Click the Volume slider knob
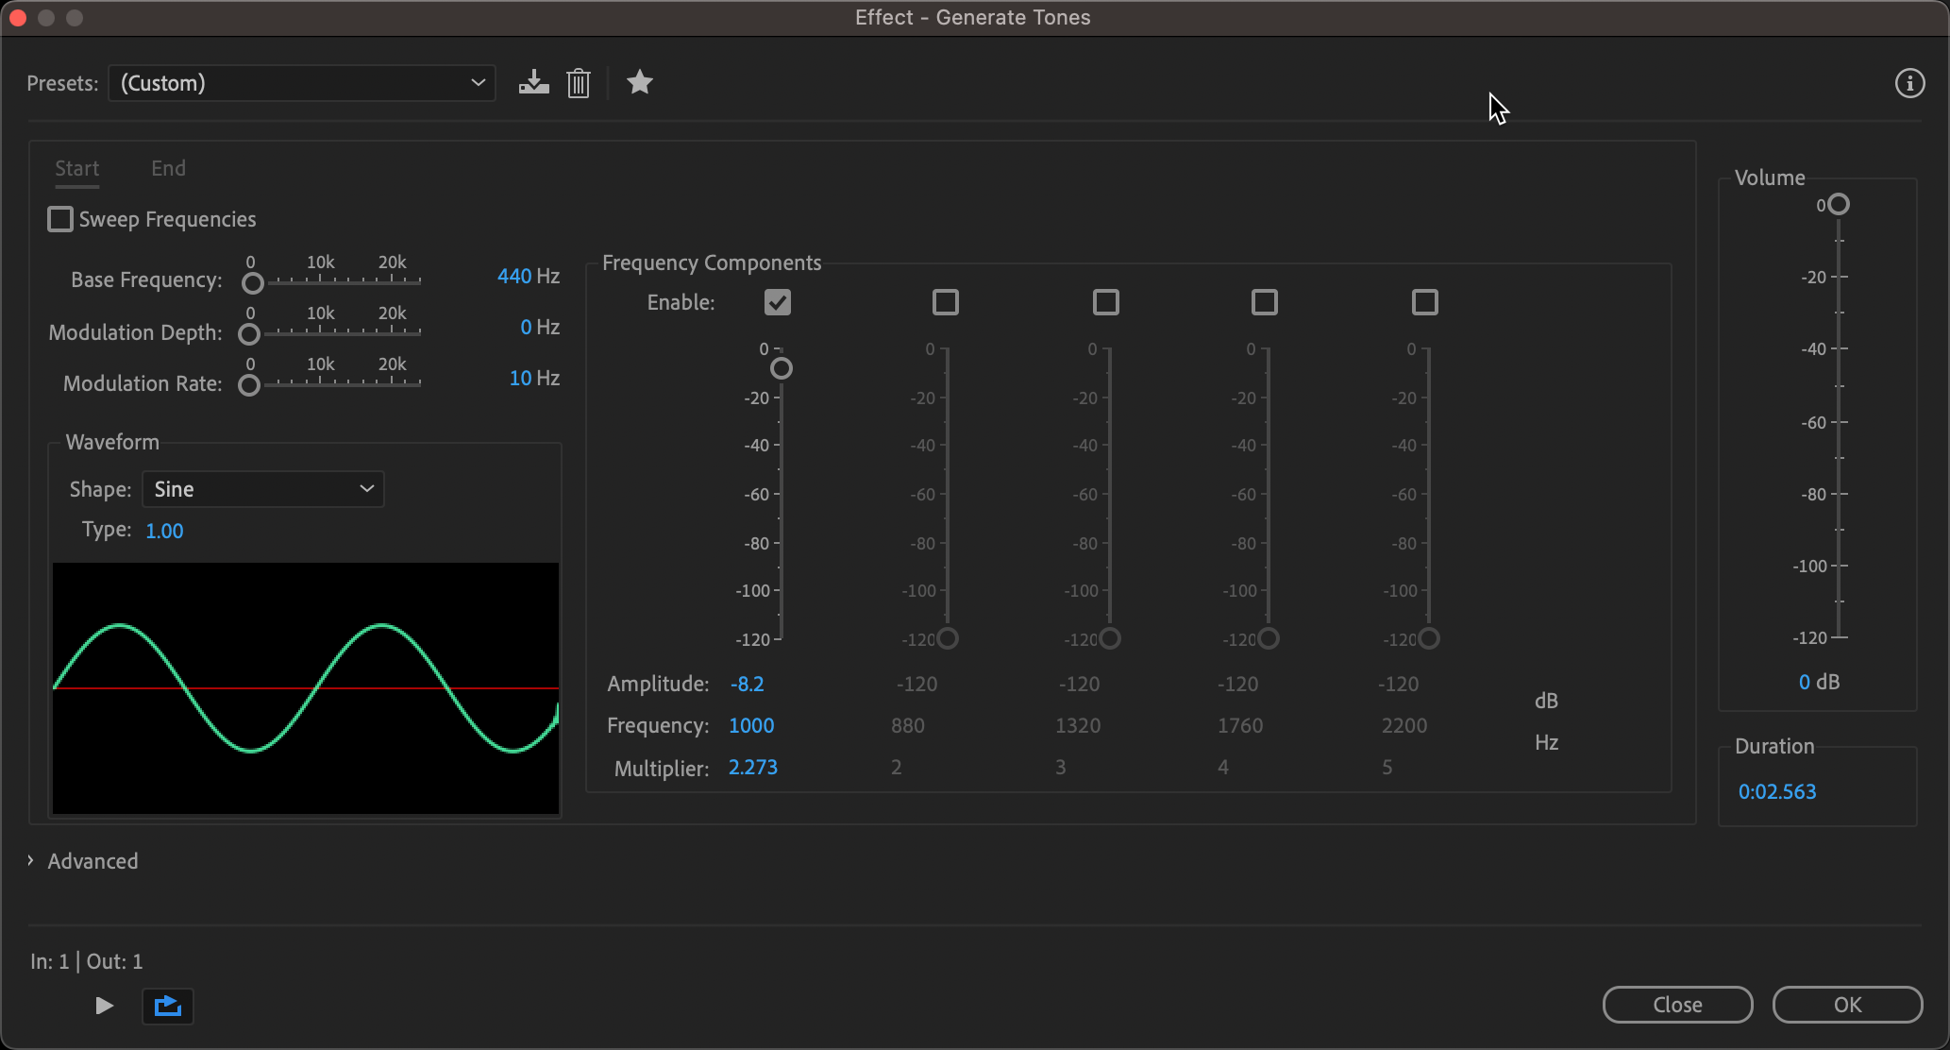This screenshot has height=1050, width=1950. tap(1838, 204)
